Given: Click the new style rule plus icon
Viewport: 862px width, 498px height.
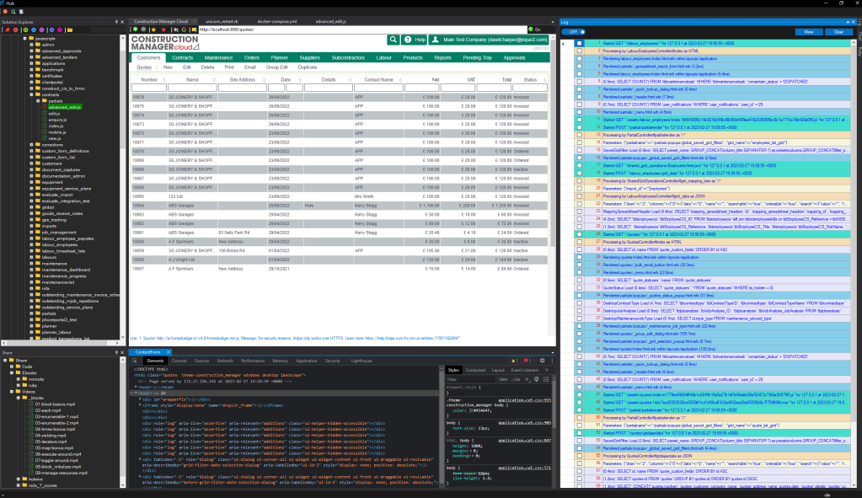Looking at the screenshot, I should tap(527, 379).
